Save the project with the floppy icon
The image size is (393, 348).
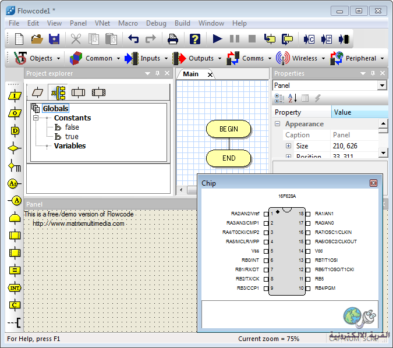(x=54, y=39)
